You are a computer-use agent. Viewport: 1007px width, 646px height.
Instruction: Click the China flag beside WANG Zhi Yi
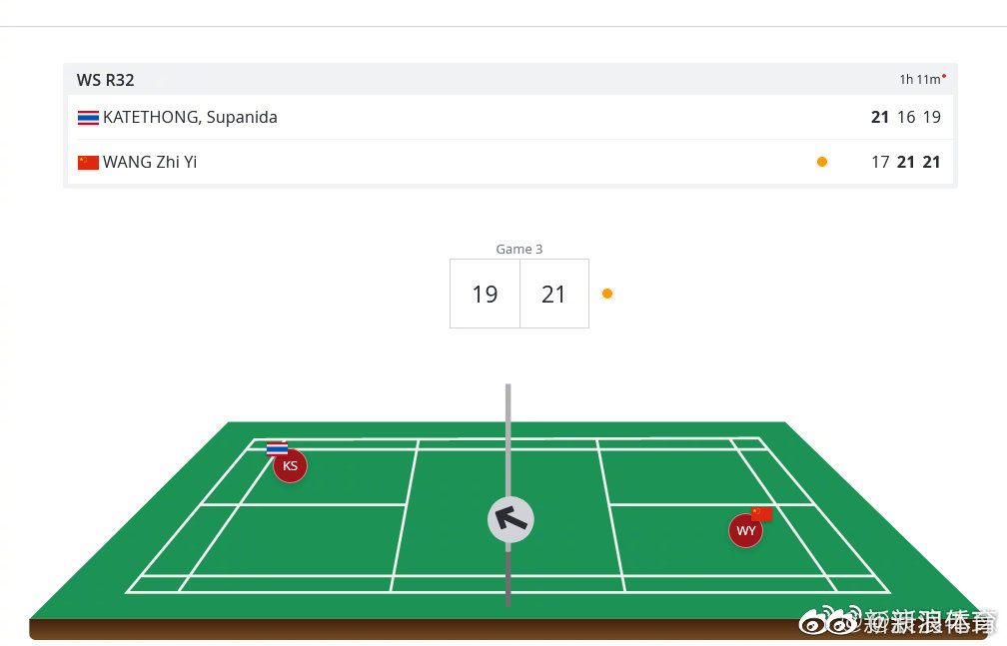coord(88,163)
